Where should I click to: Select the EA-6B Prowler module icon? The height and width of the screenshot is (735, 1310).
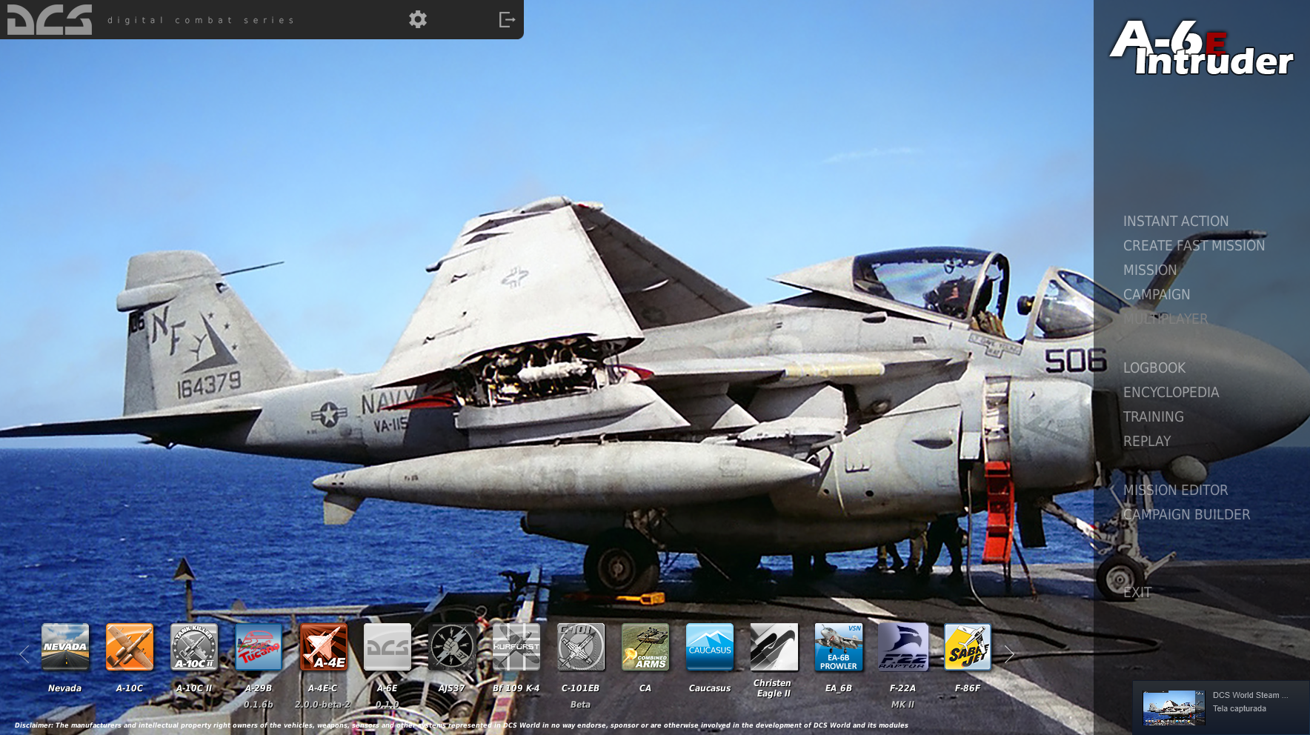click(839, 647)
